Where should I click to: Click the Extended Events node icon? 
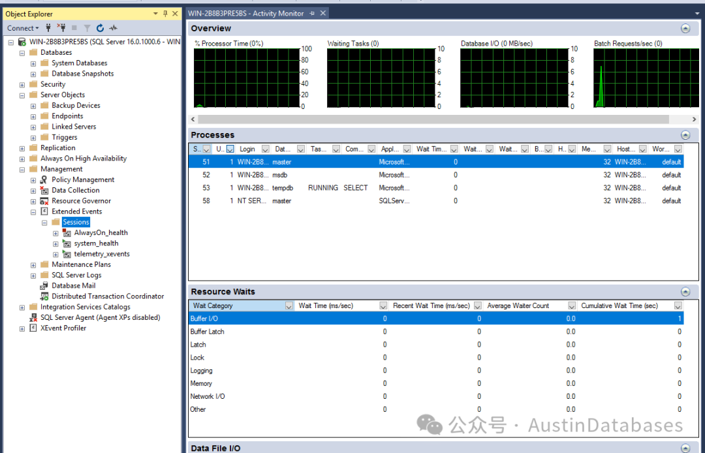(44, 211)
